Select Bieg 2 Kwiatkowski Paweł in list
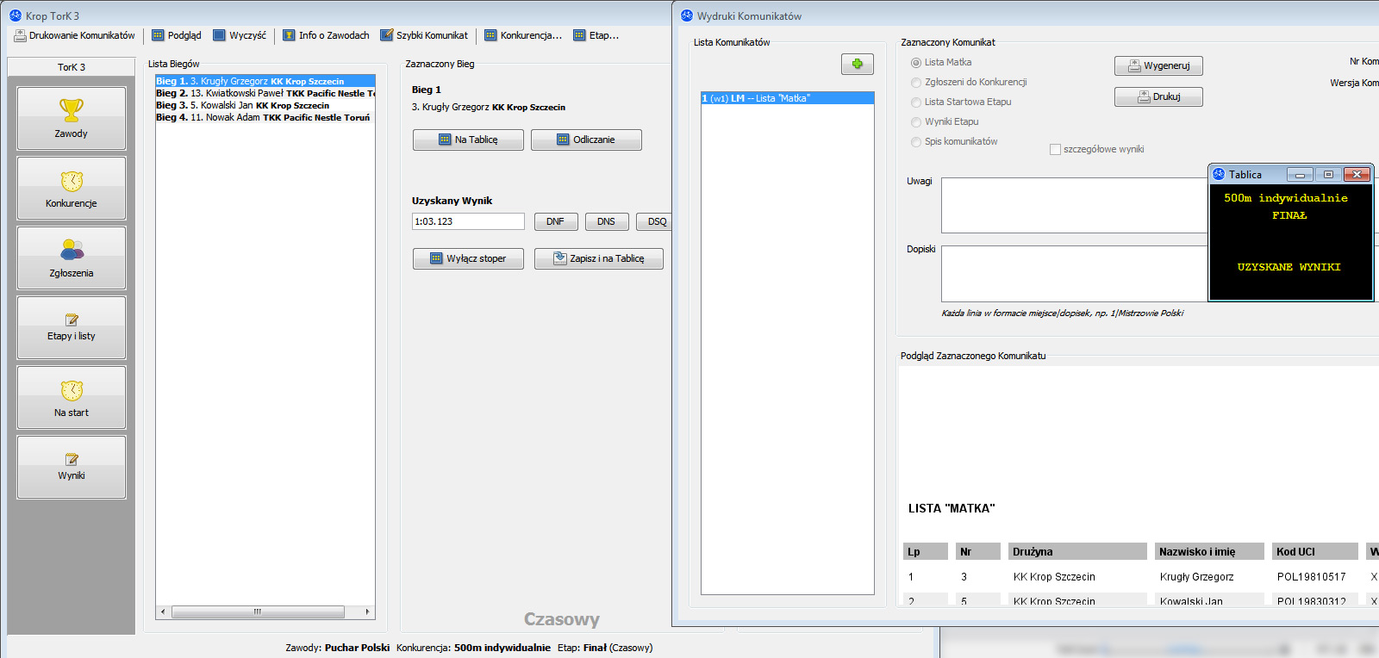This screenshot has height=658, width=1379. point(265,93)
